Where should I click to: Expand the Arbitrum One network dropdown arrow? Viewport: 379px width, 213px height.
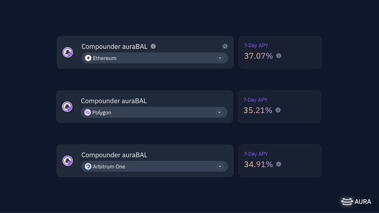220,166
